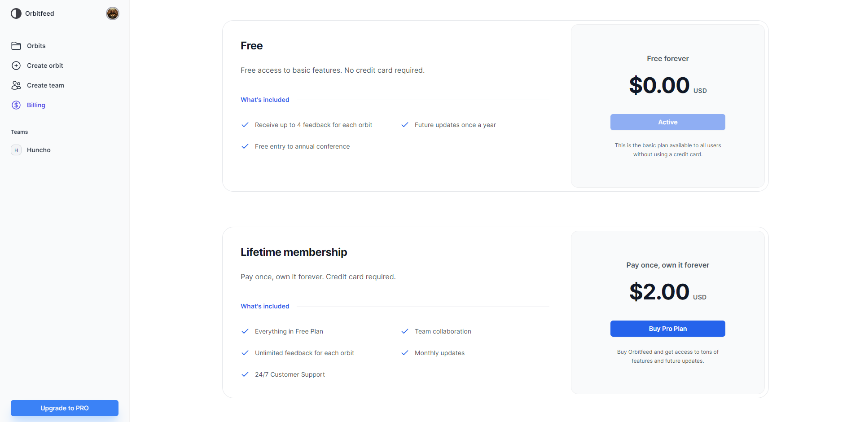Click the Create team people icon
Screen dimensions: 860x422
point(16,85)
